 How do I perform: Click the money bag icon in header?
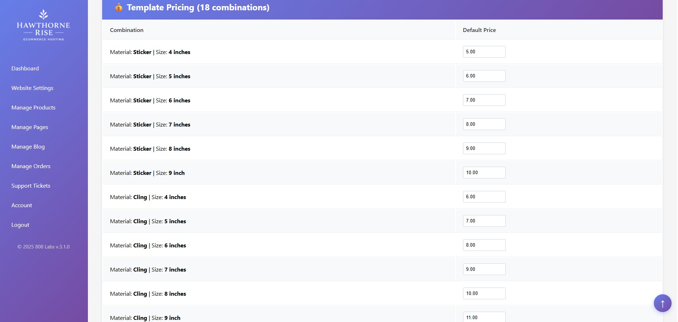(119, 7)
